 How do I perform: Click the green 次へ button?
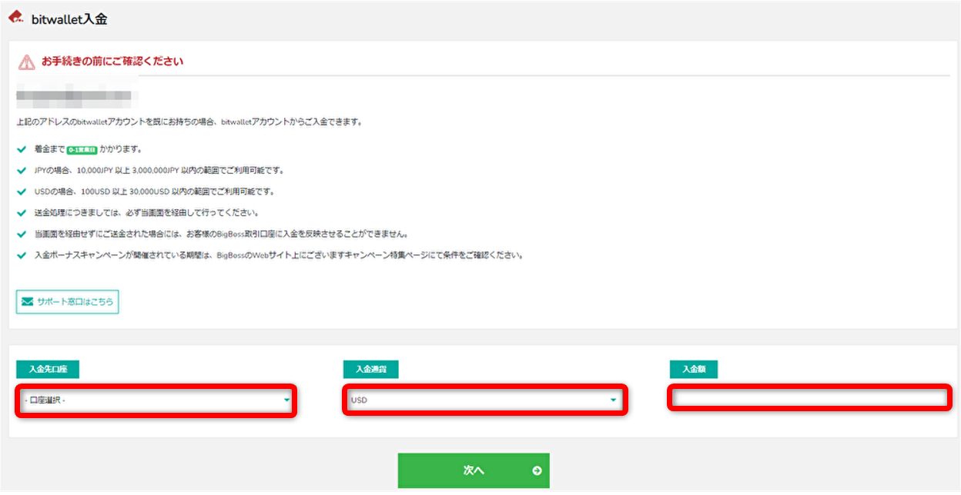pyautogui.click(x=474, y=470)
